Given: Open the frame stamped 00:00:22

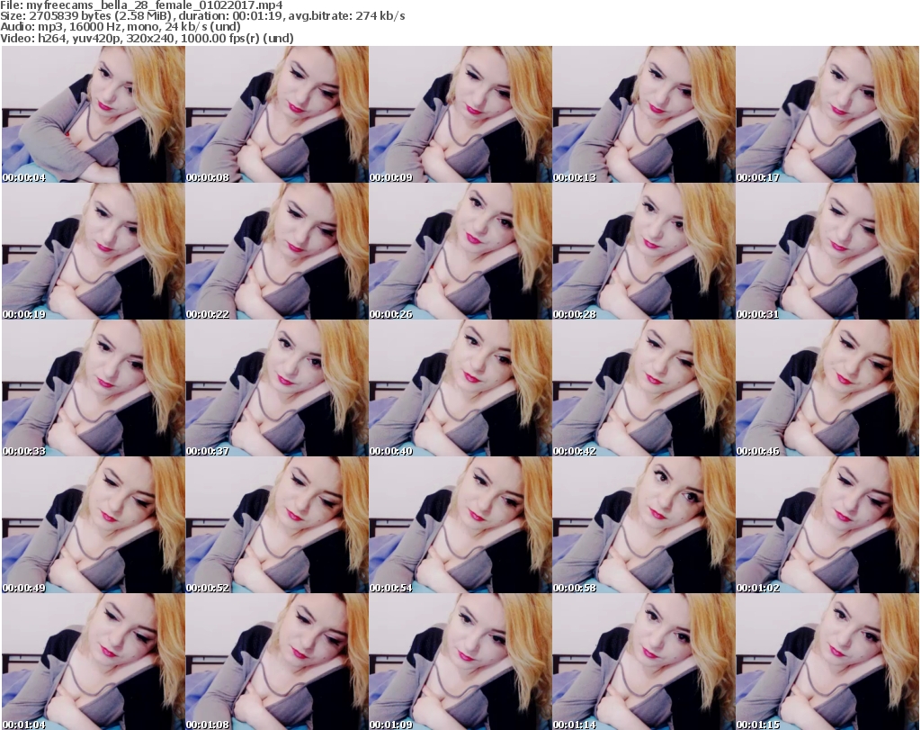Looking at the screenshot, I should tap(277, 251).
